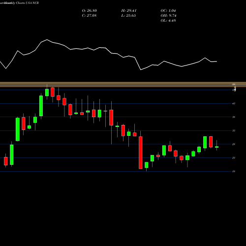Click the highest peak of the white indicator line
The height and width of the screenshot is (246, 246).
[47, 40]
